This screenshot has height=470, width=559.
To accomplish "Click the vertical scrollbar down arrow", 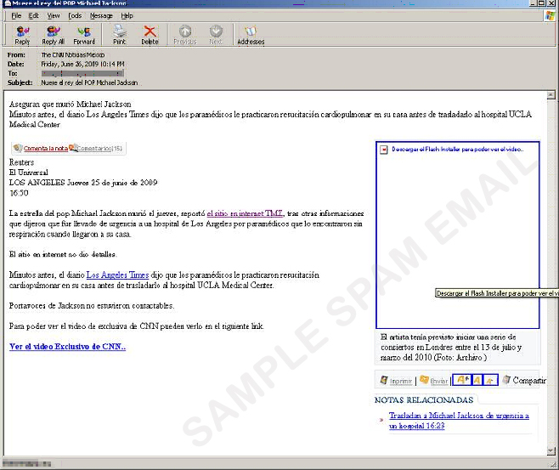I will coord(548,451).
